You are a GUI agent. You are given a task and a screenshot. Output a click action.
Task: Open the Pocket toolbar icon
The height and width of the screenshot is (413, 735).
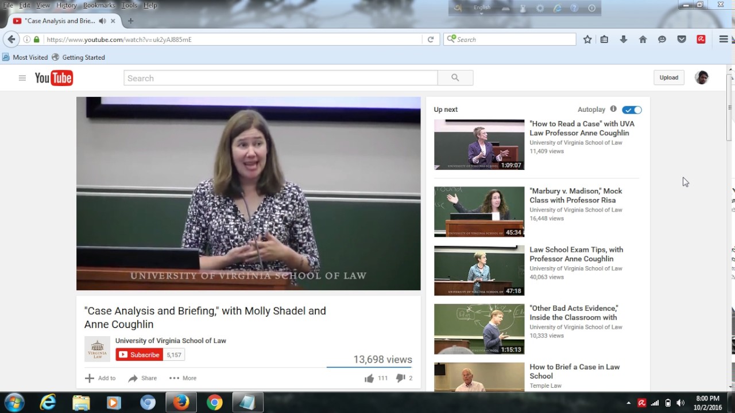click(682, 40)
